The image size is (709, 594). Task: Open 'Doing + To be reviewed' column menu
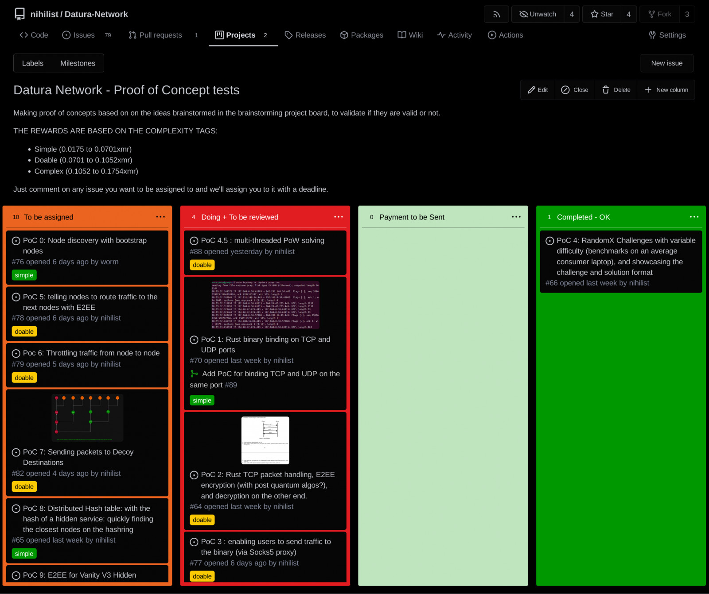point(339,217)
